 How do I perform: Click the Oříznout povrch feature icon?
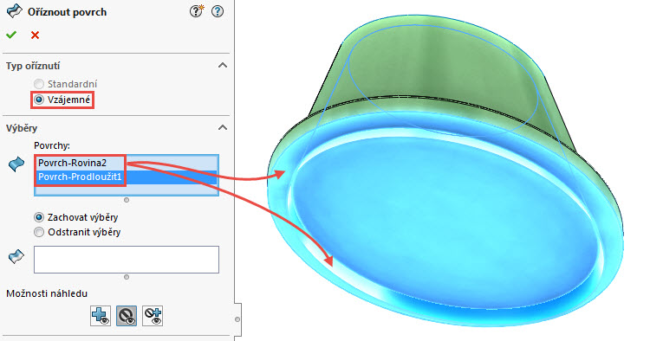point(15,11)
